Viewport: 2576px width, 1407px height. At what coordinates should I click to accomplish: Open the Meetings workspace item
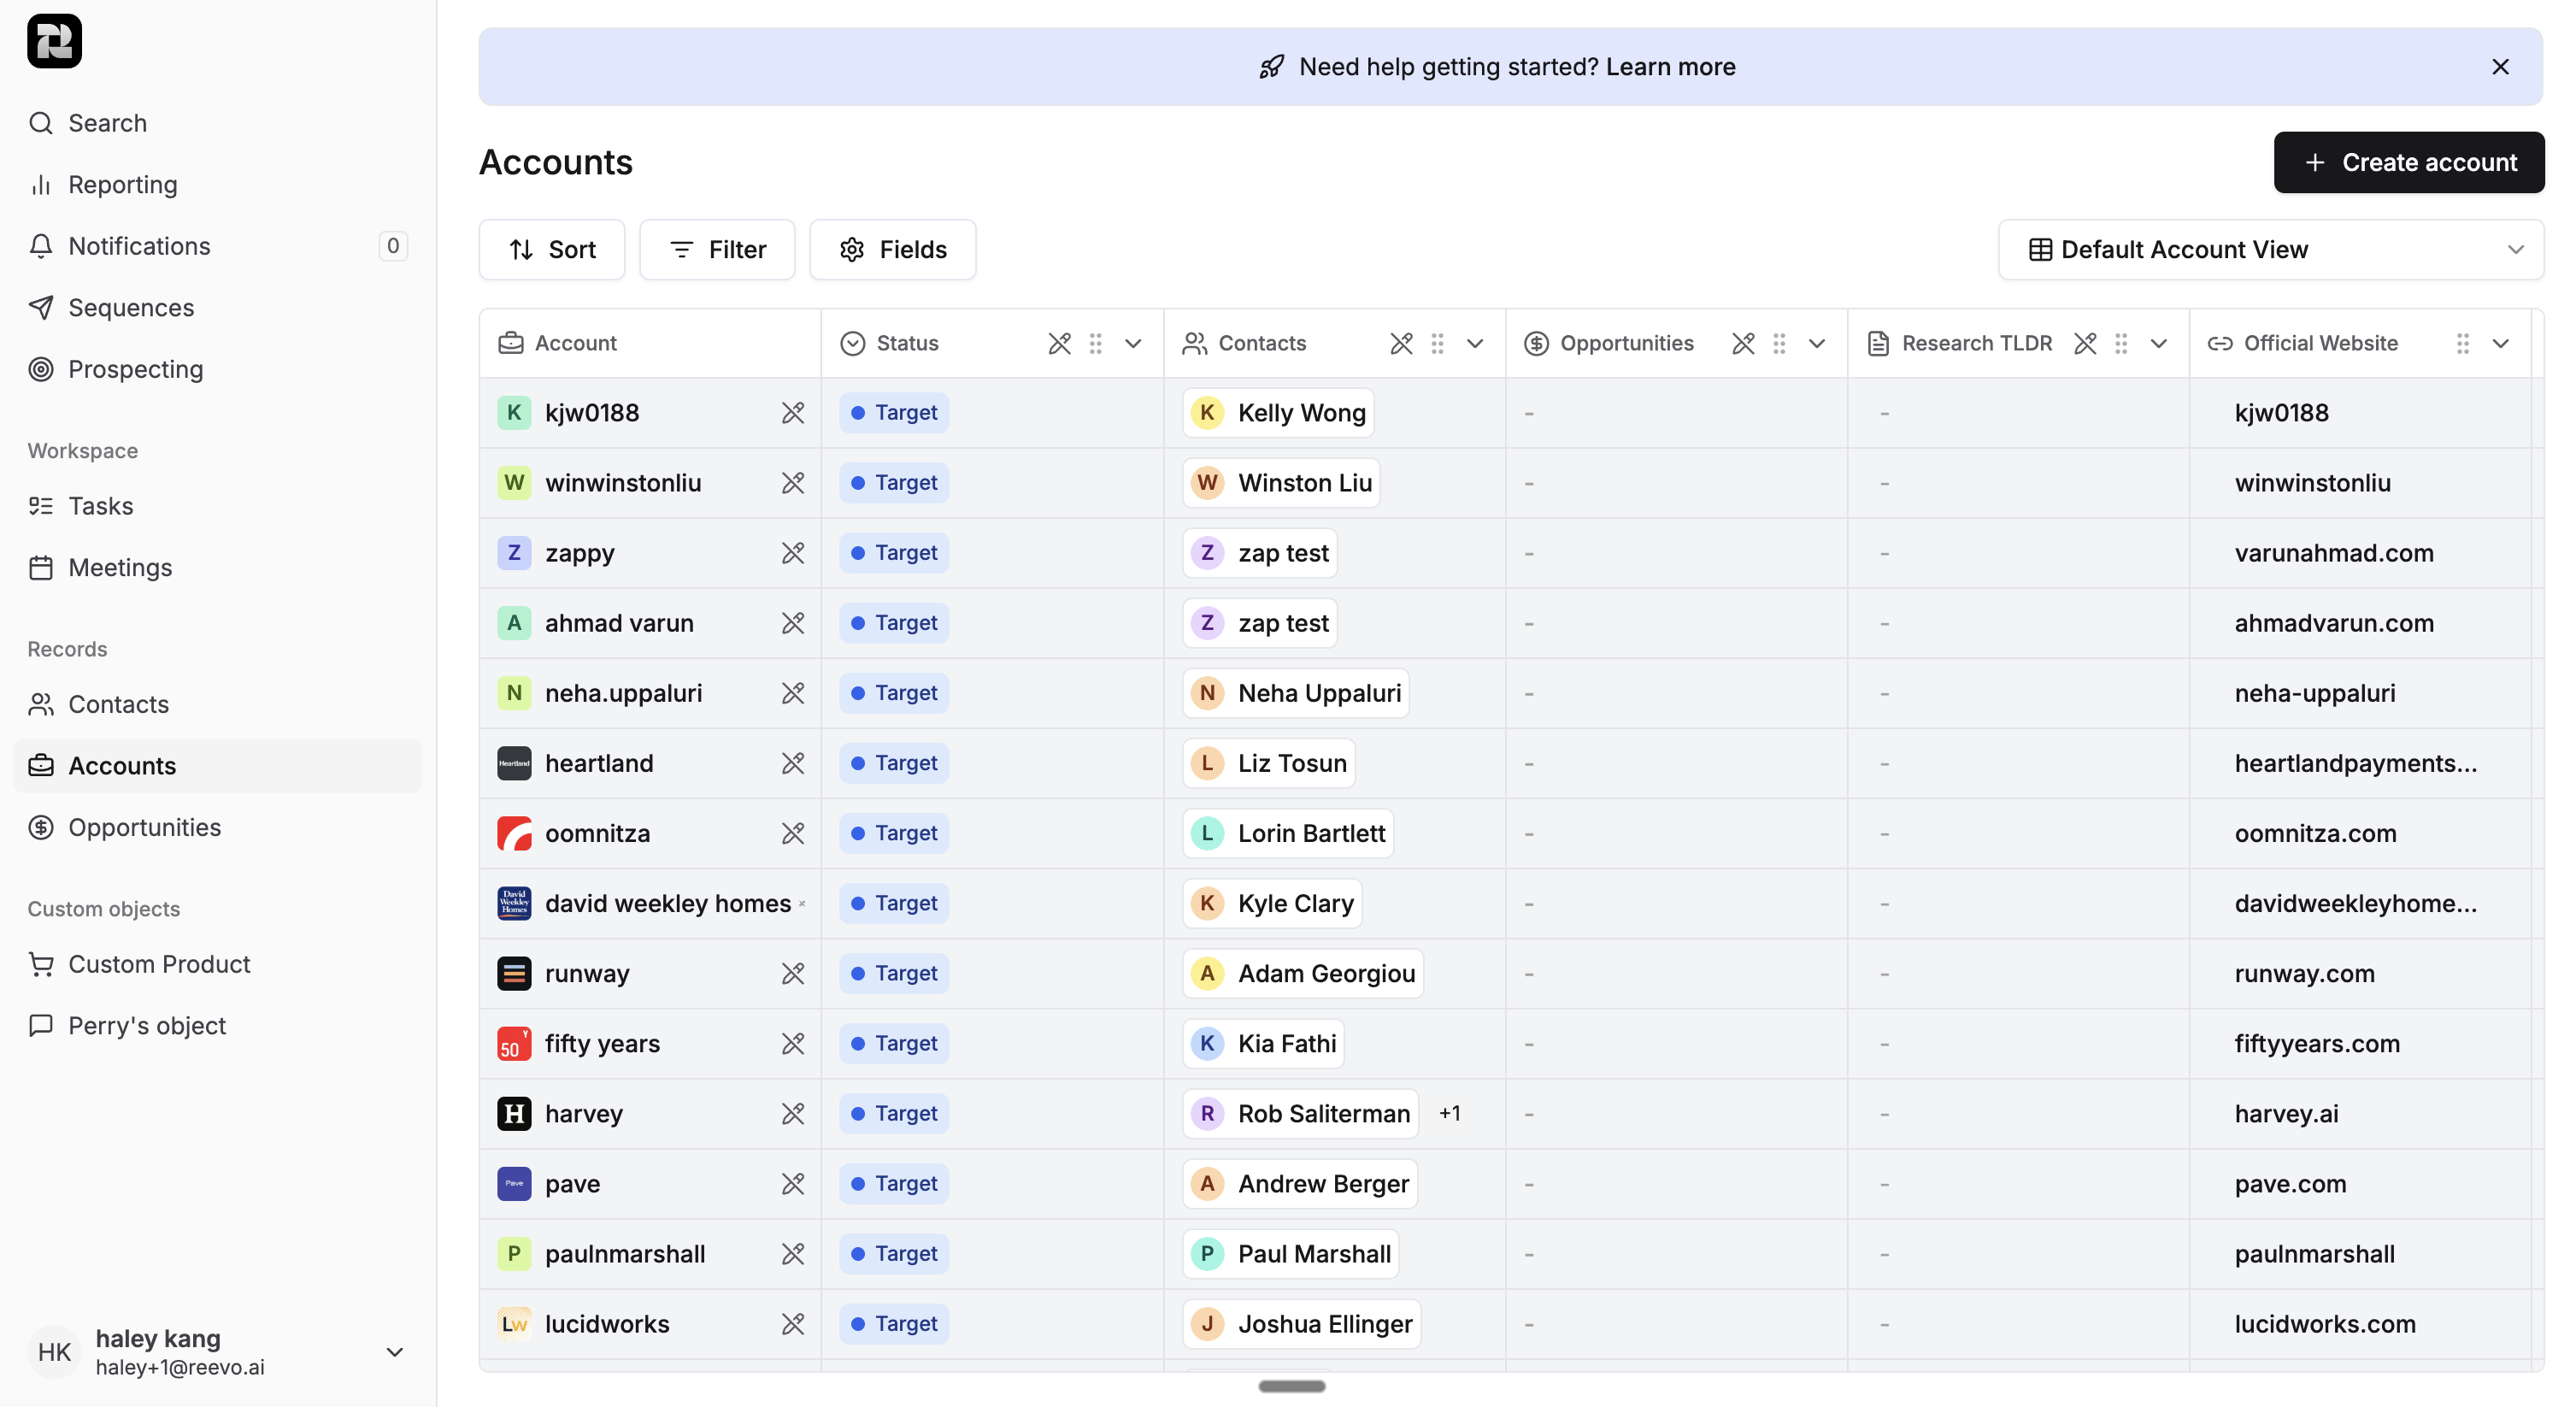[120, 567]
